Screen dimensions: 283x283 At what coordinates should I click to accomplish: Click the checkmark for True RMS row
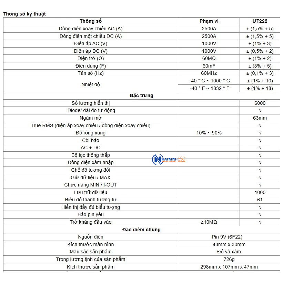tap(260, 125)
